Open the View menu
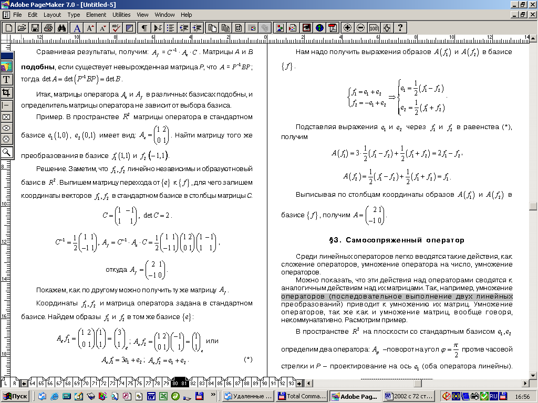This screenshot has width=538, height=403. point(142,15)
